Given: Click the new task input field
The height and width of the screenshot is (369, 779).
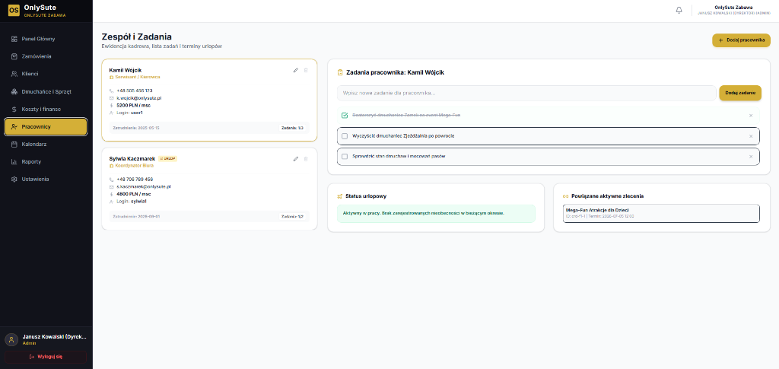Looking at the screenshot, I should pos(526,93).
